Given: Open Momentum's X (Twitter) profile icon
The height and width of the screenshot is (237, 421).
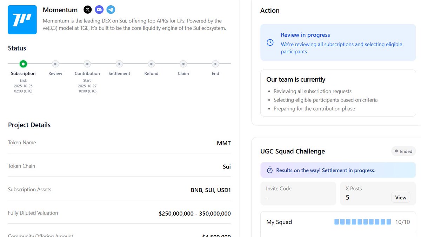Looking at the screenshot, I should [88, 10].
